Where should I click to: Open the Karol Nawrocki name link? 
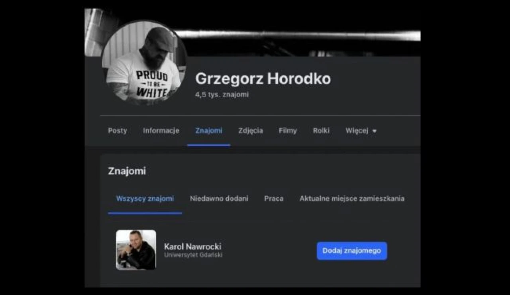192,247
